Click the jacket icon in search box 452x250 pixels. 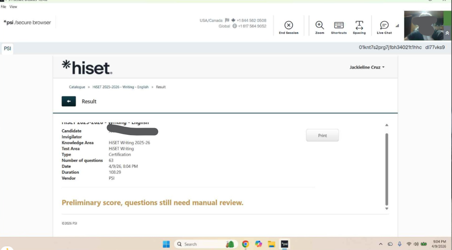230,244
